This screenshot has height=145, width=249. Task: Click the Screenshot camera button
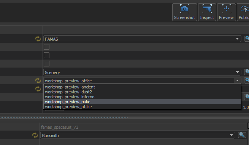(x=184, y=12)
